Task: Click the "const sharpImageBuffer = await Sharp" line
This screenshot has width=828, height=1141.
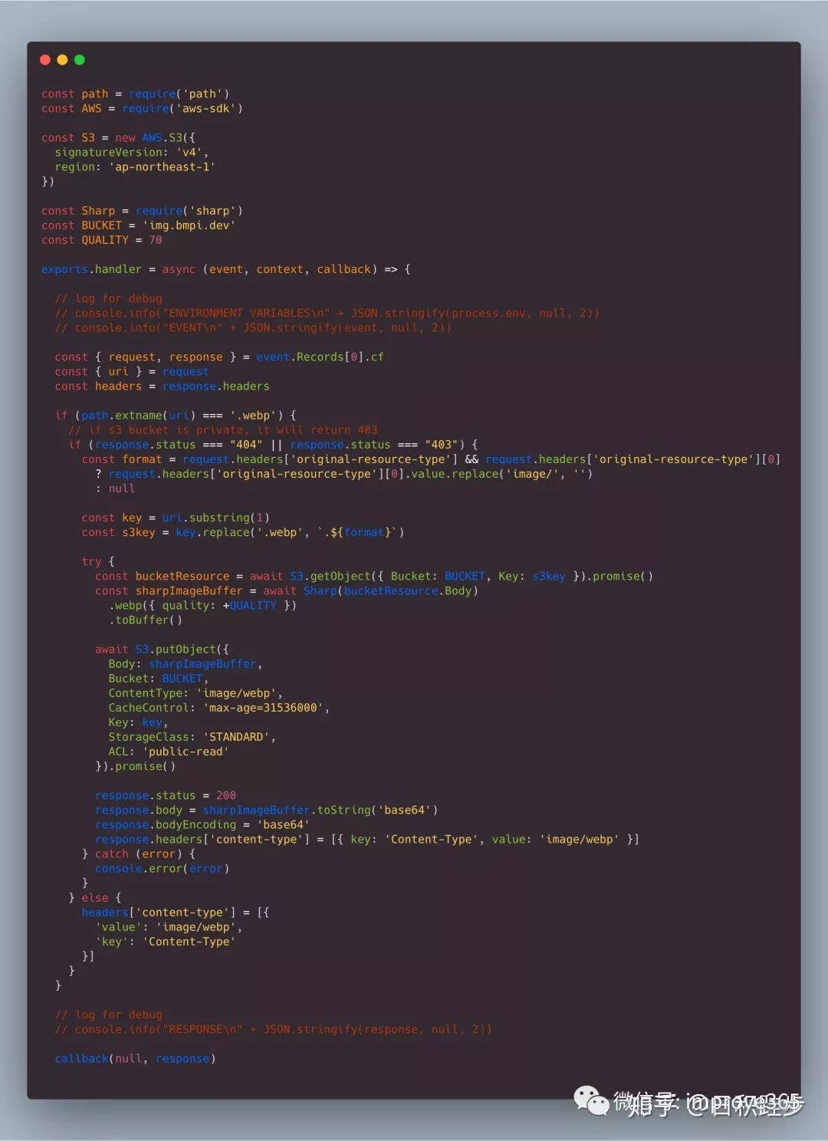Action: (x=287, y=591)
